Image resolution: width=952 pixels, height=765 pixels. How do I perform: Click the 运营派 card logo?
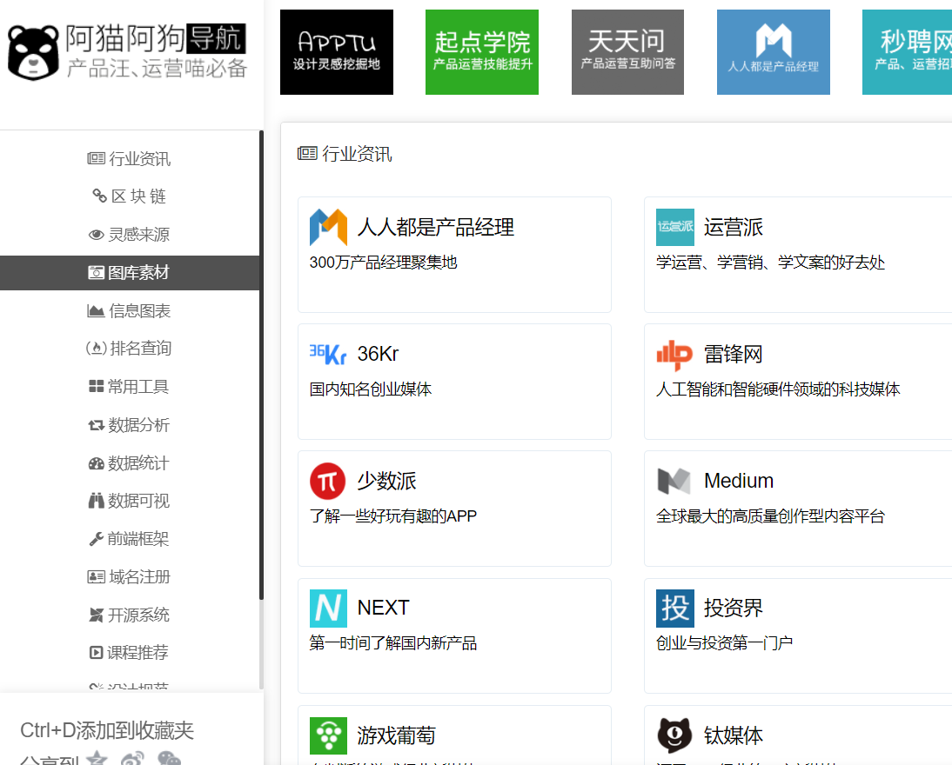pyautogui.click(x=675, y=227)
